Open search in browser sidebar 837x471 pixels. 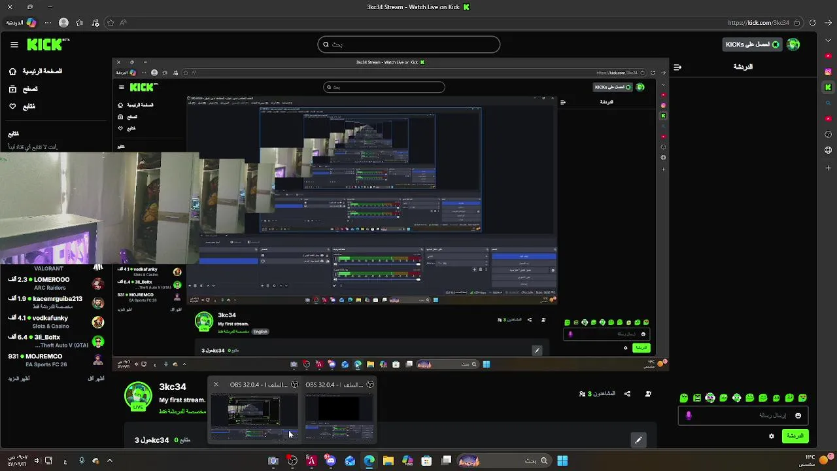click(828, 103)
